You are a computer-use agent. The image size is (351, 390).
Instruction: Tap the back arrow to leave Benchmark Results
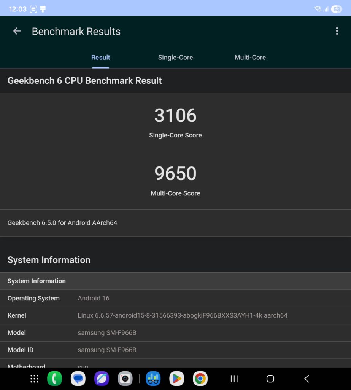(x=17, y=31)
